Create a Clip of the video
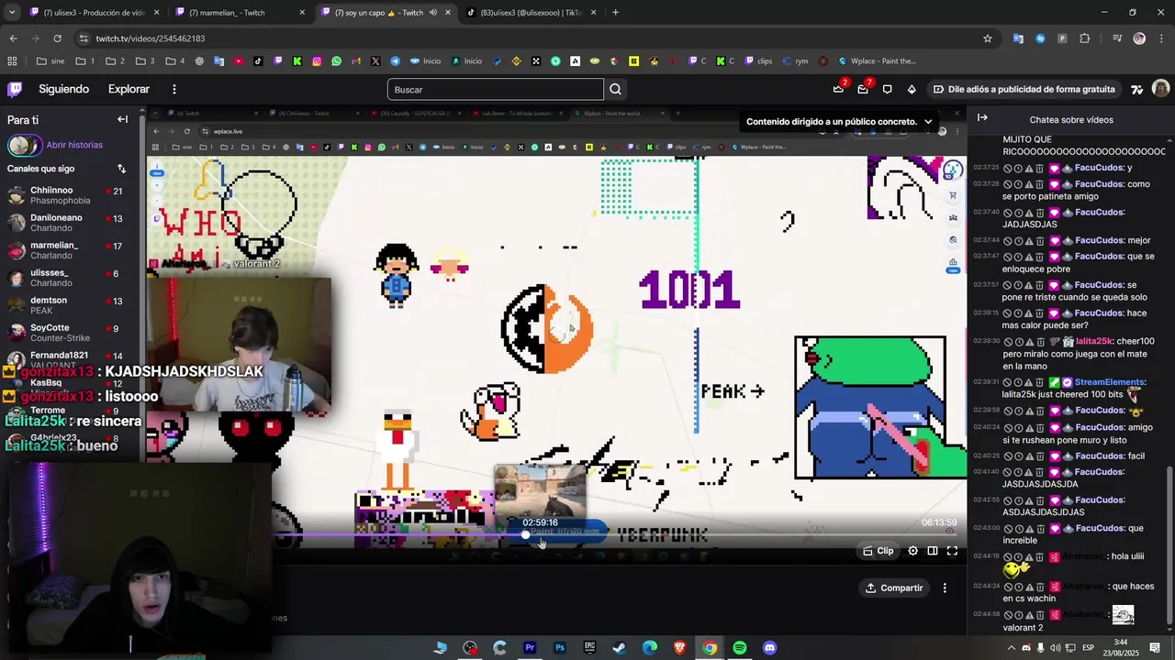Viewport: 1175px width, 660px height. [x=878, y=551]
